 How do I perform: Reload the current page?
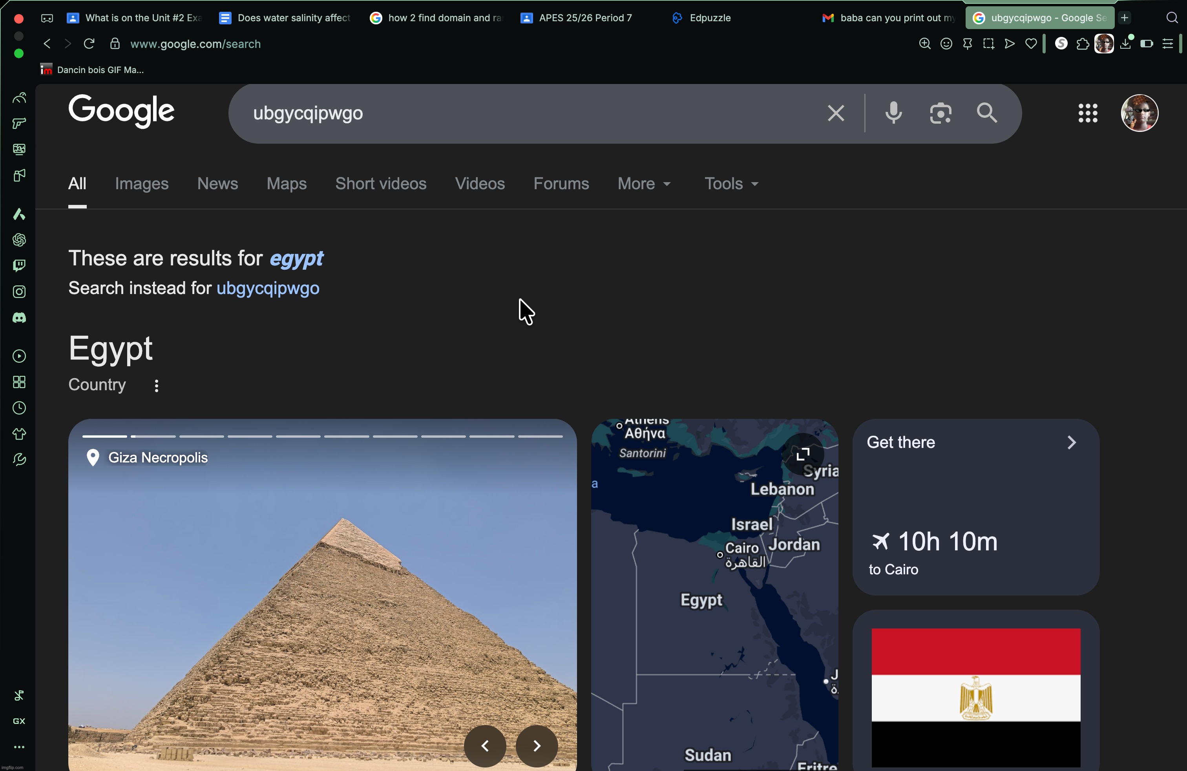click(89, 44)
